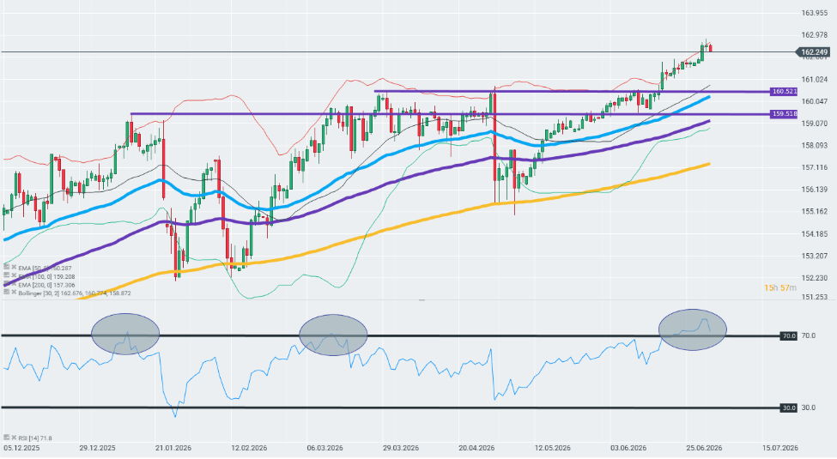
Task: Remove the RSI [14] indicator
Action: 14,438
